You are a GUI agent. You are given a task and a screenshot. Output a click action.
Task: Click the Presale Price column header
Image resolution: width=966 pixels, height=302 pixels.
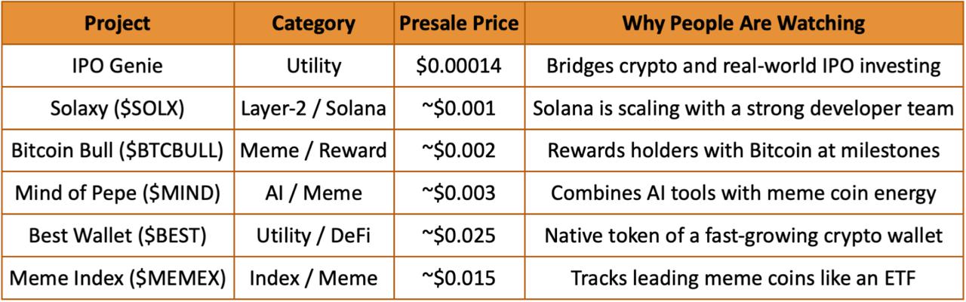click(x=459, y=23)
